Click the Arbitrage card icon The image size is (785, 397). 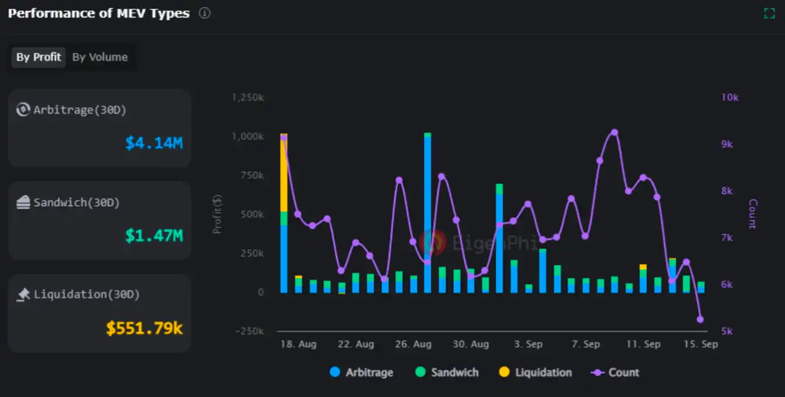[23, 110]
